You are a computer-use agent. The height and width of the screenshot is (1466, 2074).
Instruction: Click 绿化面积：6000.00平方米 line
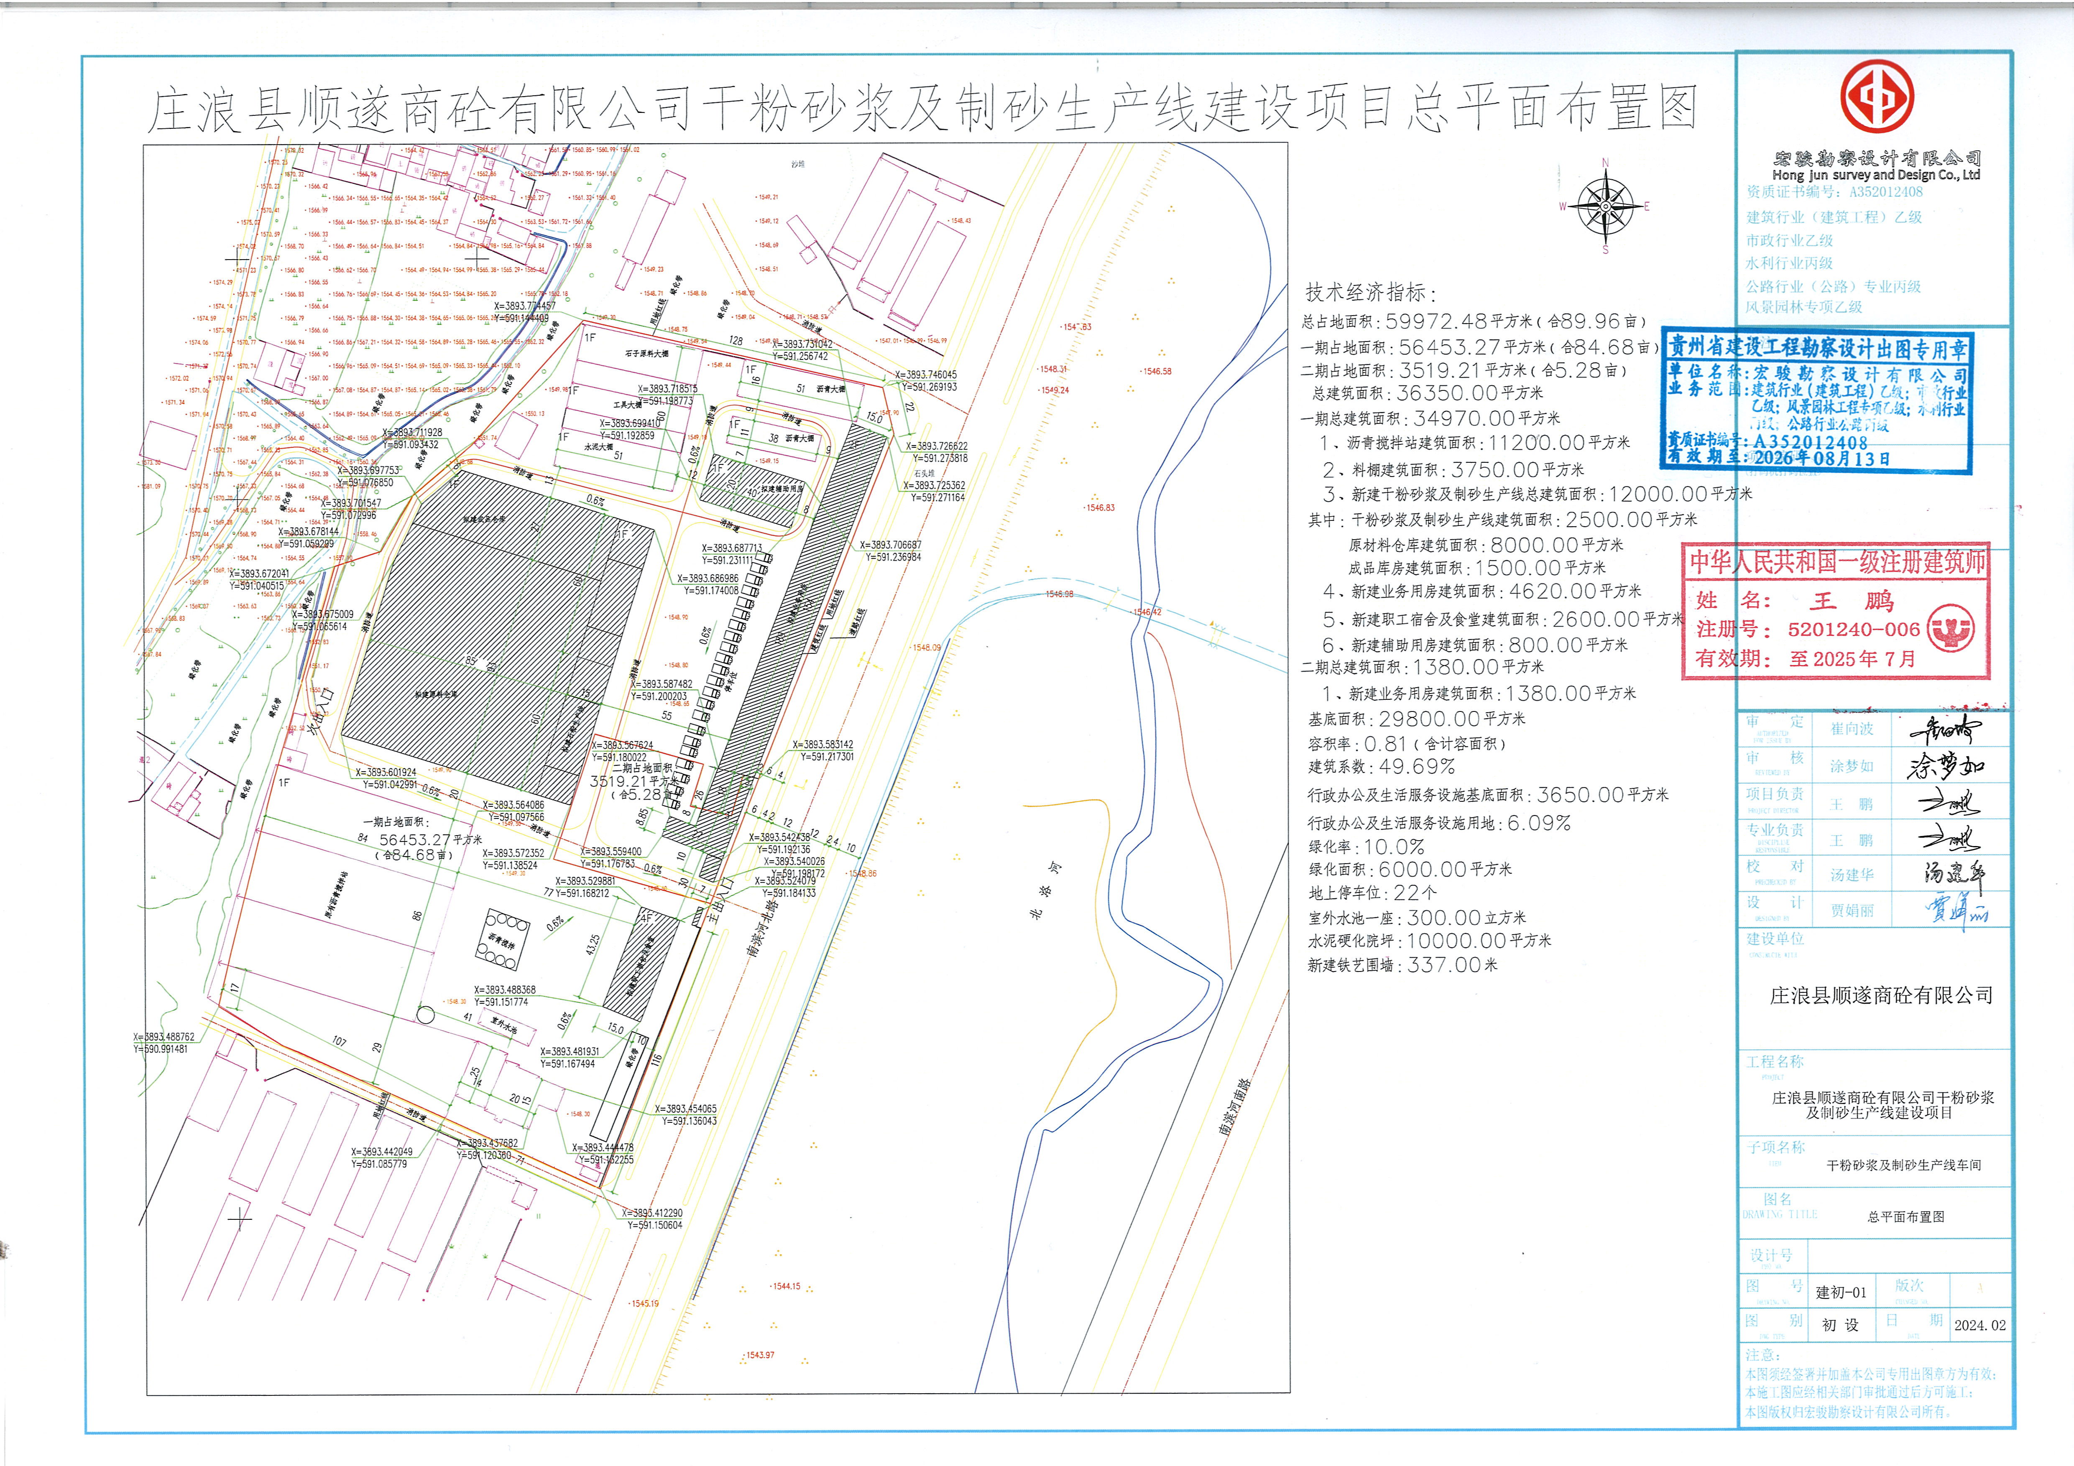(1410, 870)
